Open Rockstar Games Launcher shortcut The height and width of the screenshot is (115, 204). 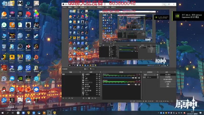12,59
